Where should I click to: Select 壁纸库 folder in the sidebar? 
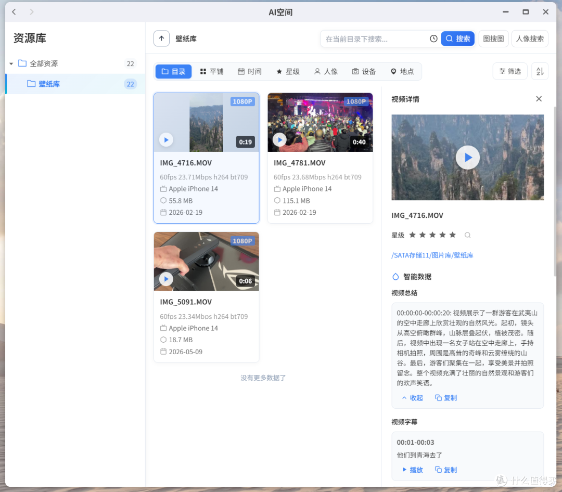coord(75,84)
